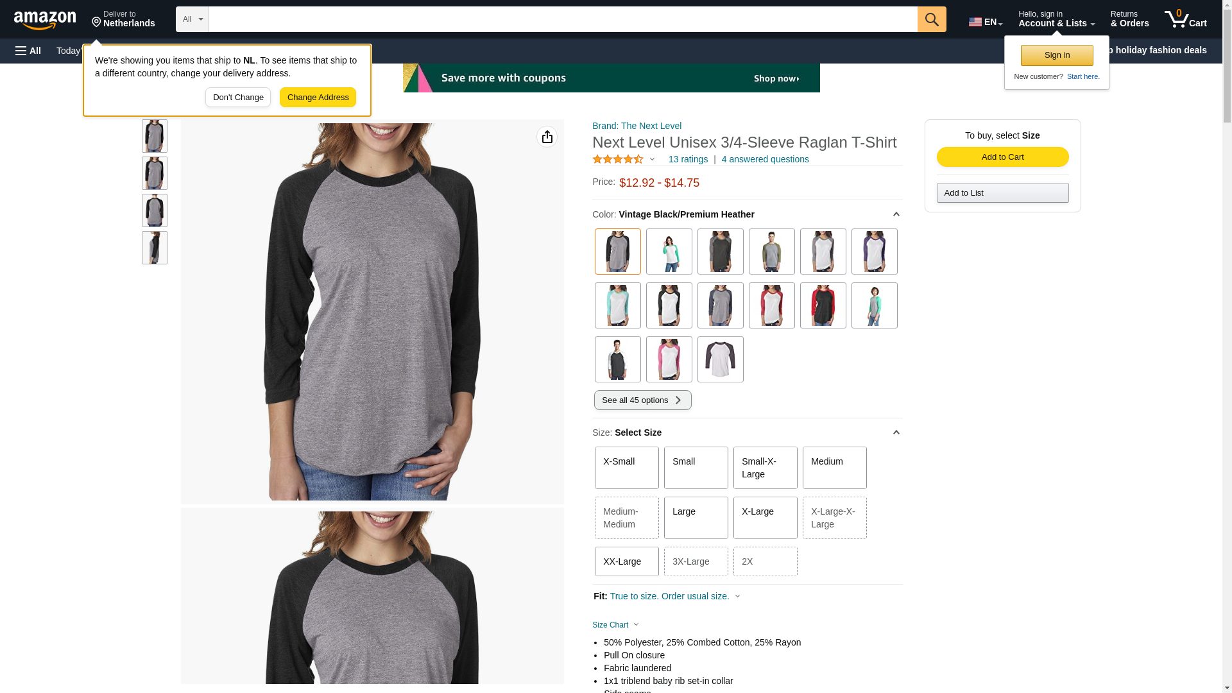Select size XX-Large

click(x=626, y=561)
